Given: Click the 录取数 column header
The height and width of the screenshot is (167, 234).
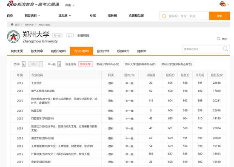Looking at the screenshot, I should [x=151, y=75].
